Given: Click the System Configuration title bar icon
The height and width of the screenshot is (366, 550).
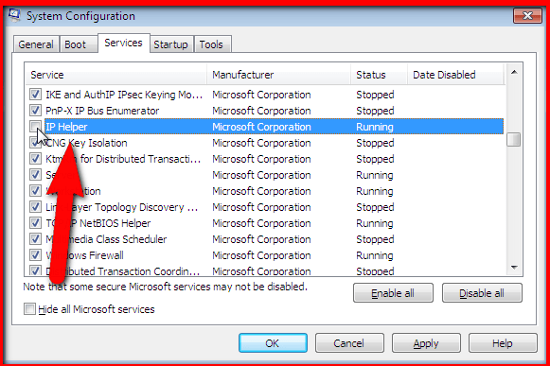Looking at the screenshot, I should [x=15, y=15].
